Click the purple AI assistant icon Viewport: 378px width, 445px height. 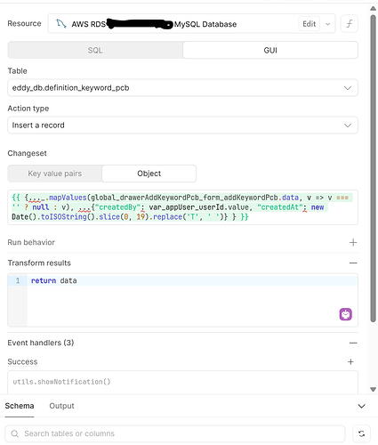tap(345, 314)
